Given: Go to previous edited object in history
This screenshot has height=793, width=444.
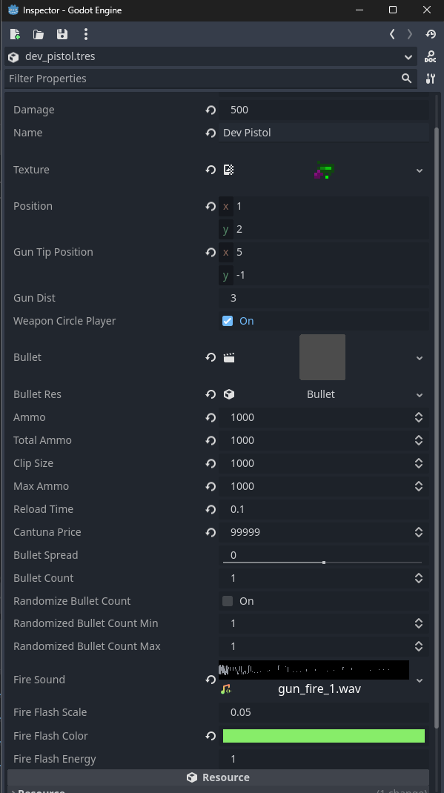Looking at the screenshot, I should (x=392, y=34).
